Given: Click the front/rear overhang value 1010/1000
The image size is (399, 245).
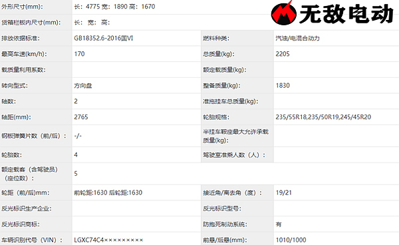Looking at the screenshot, I should click(x=291, y=240).
